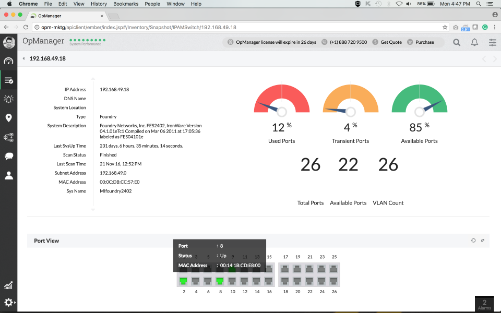The height and width of the screenshot is (313, 501).
Task: Open the top-right settings sliders menu
Action: pos(492,42)
